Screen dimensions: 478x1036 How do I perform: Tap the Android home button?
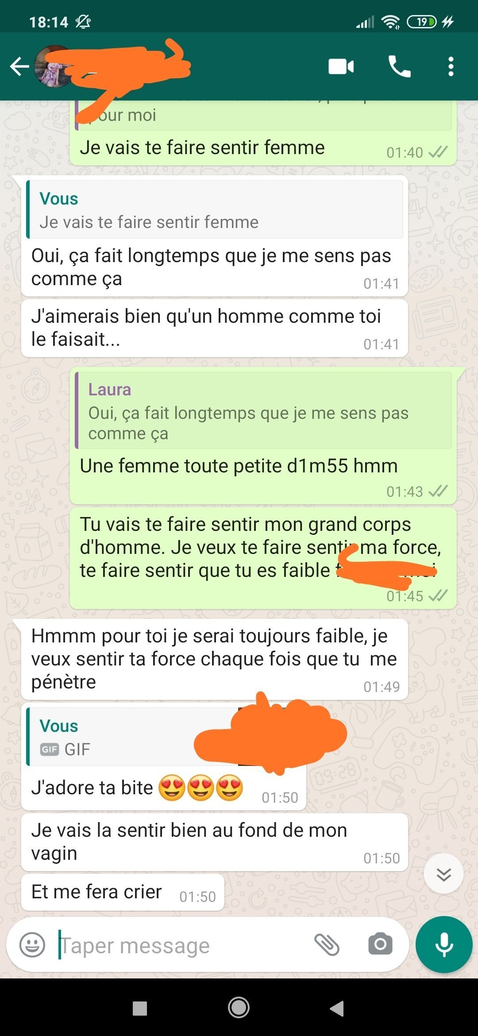tap(239, 1008)
